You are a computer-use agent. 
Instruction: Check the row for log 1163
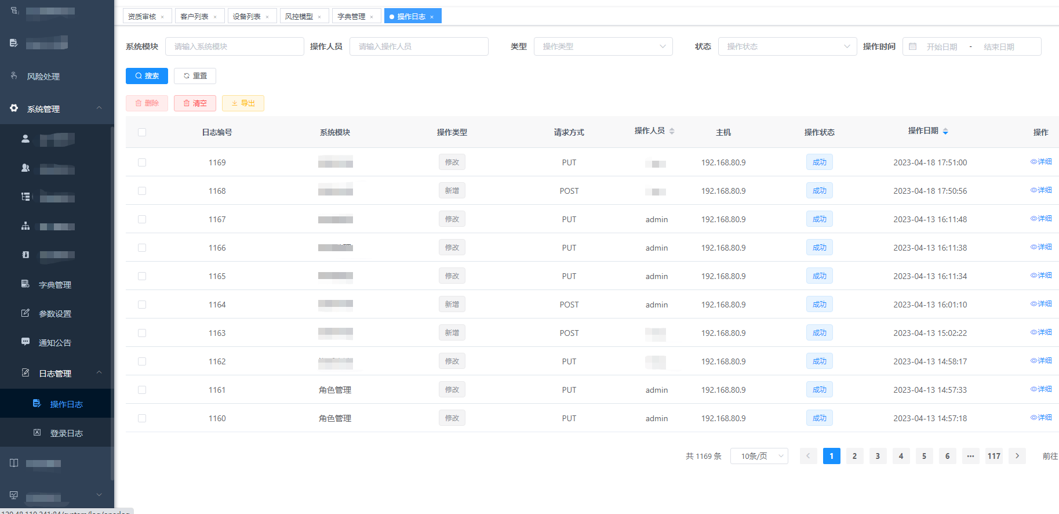142,333
